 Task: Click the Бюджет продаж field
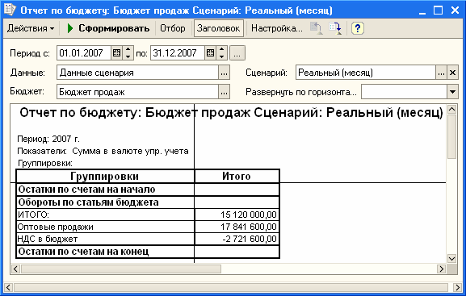[137, 92]
